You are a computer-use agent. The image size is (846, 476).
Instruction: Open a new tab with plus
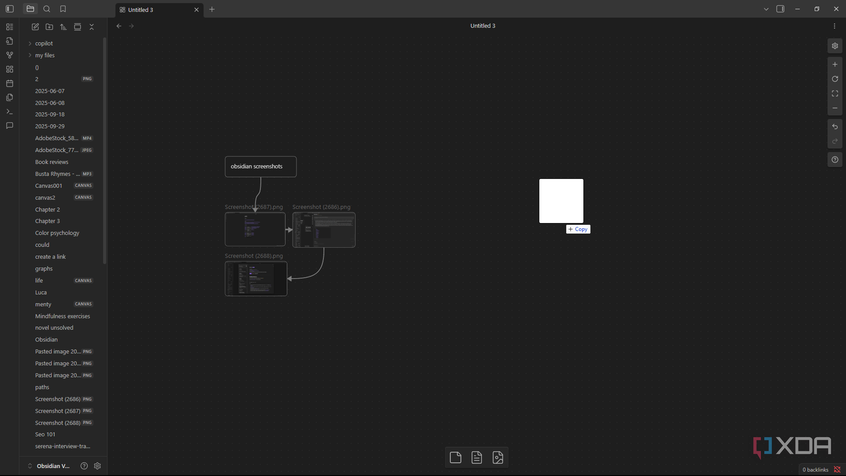click(212, 9)
